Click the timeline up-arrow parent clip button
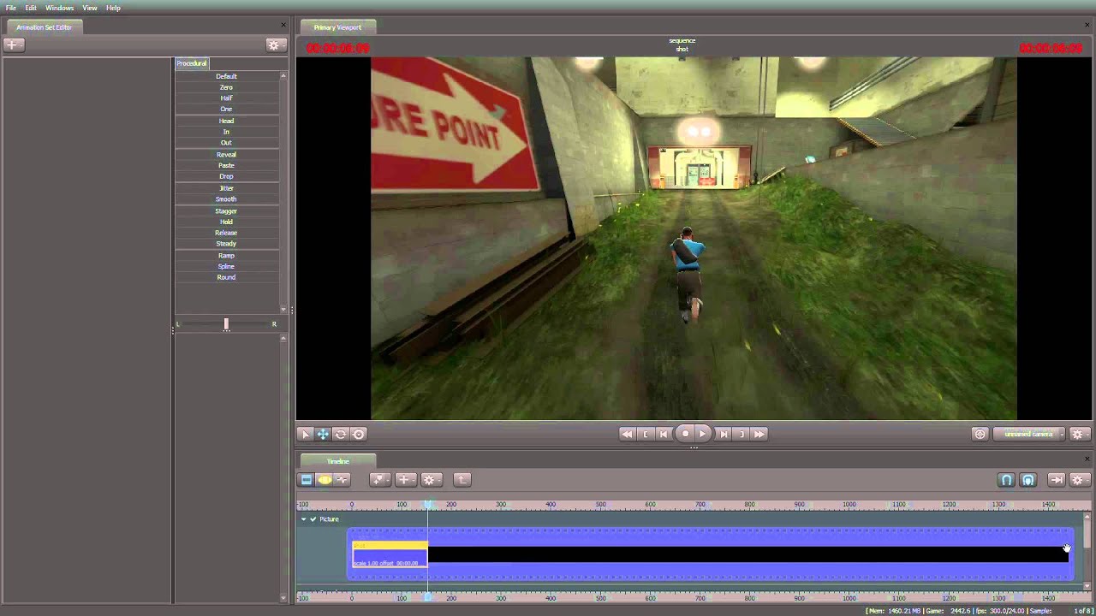 pos(462,480)
